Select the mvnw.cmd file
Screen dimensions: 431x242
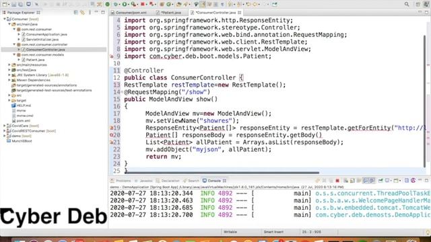click(x=25, y=116)
